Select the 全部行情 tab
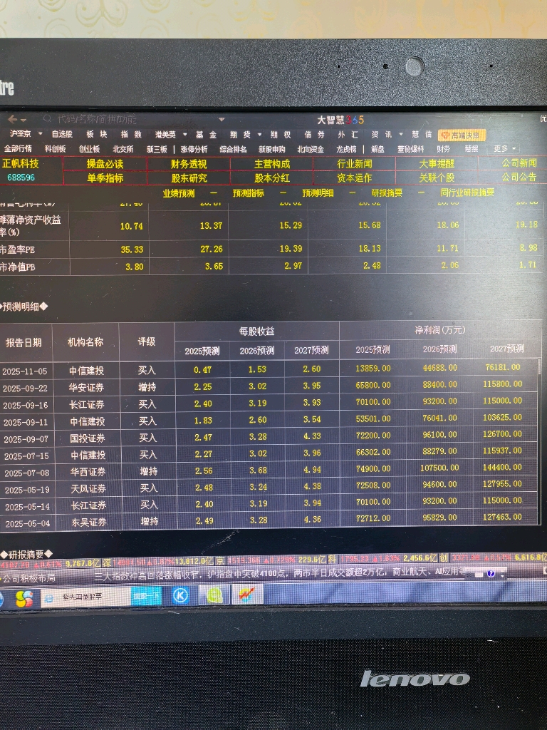The image size is (547, 730). tap(18, 148)
